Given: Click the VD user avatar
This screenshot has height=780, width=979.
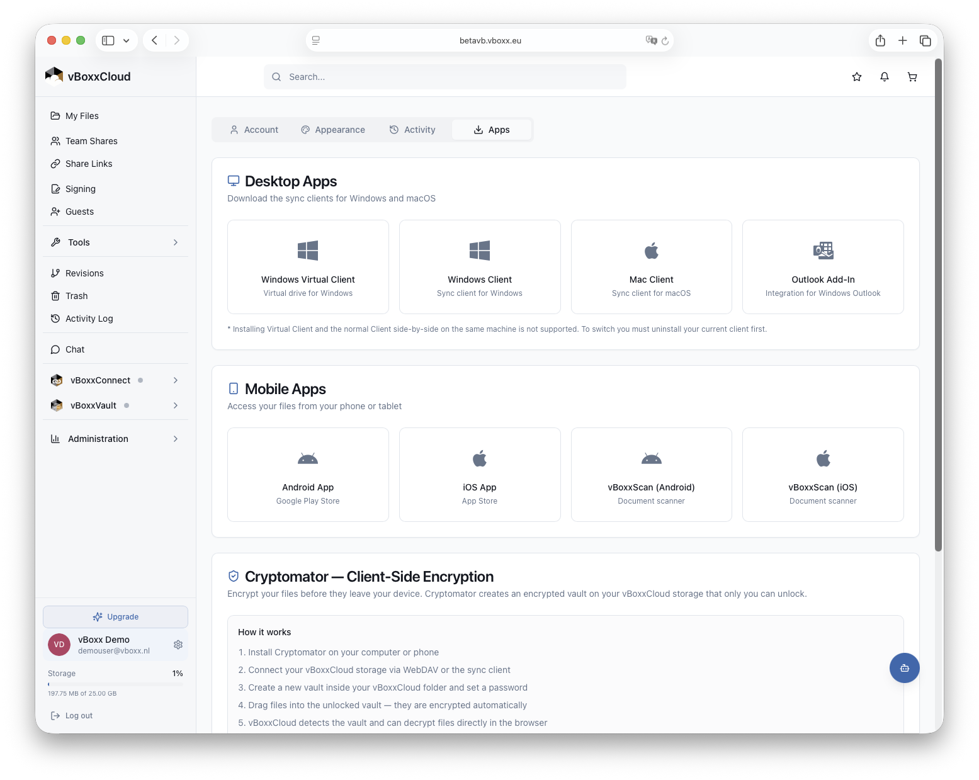Looking at the screenshot, I should click(59, 645).
